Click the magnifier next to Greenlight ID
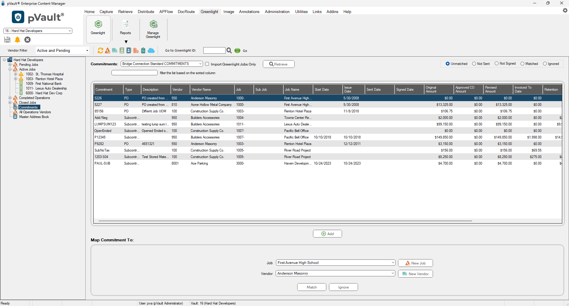Screen dimensions: 569x306 (x=229, y=51)
